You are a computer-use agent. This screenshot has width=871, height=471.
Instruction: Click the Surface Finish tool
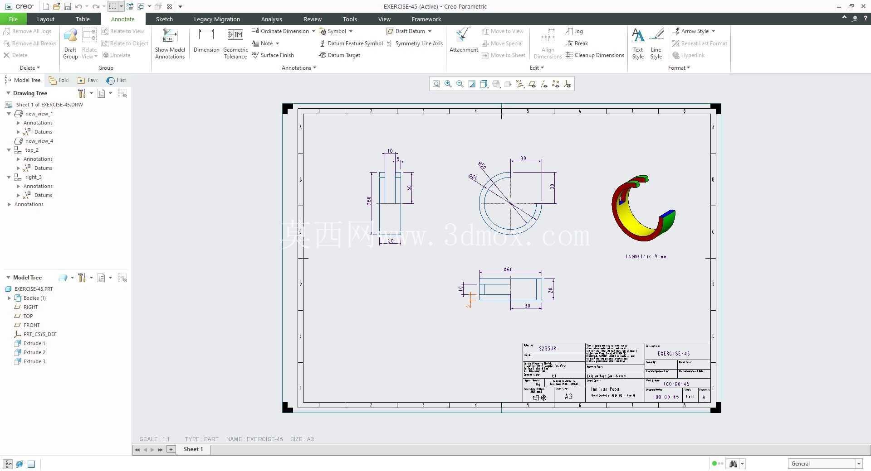coord(273,55)
